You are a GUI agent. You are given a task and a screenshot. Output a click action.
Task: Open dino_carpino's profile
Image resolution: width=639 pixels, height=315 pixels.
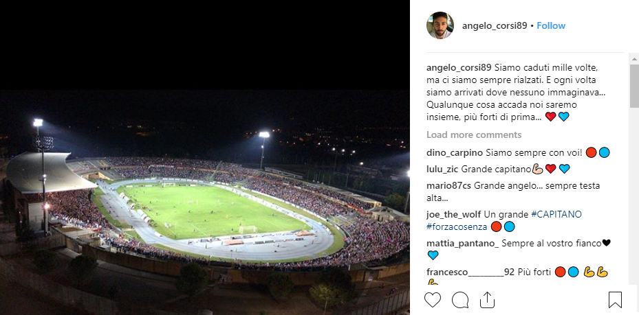[x=455, y=153]
